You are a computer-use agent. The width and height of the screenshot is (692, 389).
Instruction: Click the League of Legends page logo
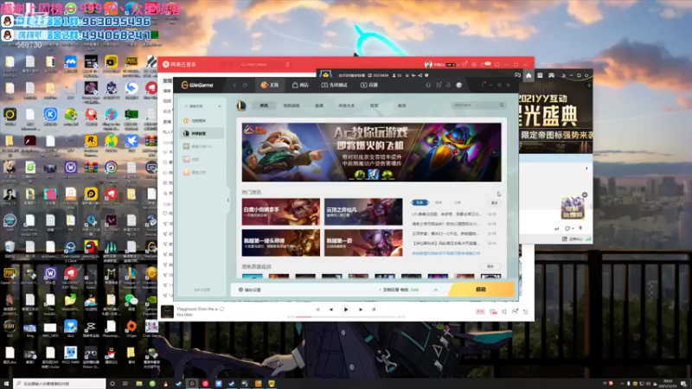pyautogui.click(x=241, y=105)
